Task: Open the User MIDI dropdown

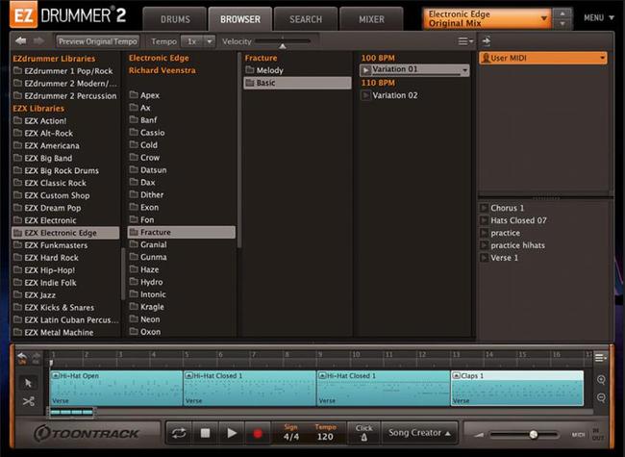Action: tap(543, 59)
